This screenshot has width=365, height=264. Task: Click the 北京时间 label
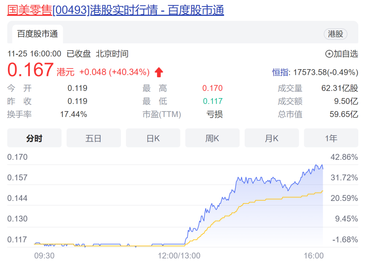point(112,54)
